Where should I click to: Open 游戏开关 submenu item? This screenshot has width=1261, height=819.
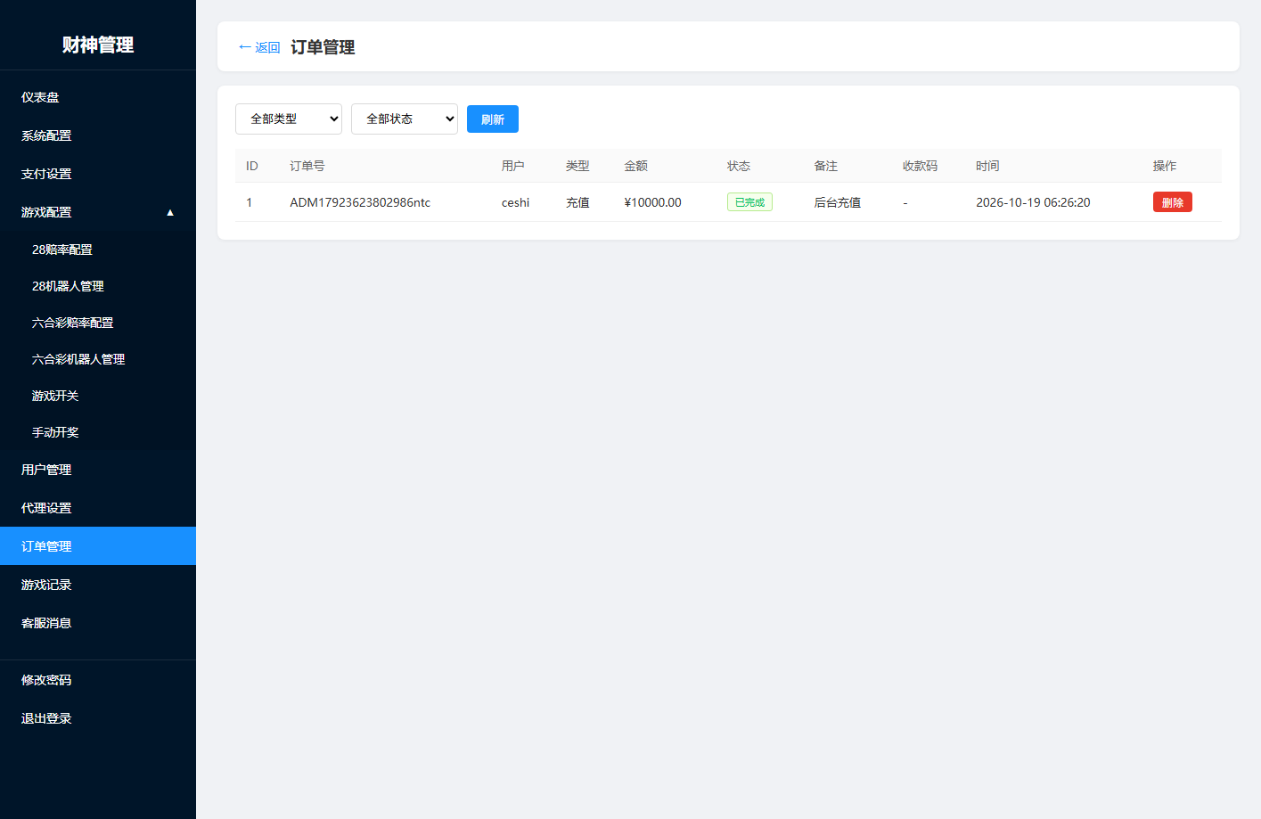click(98, 396)
